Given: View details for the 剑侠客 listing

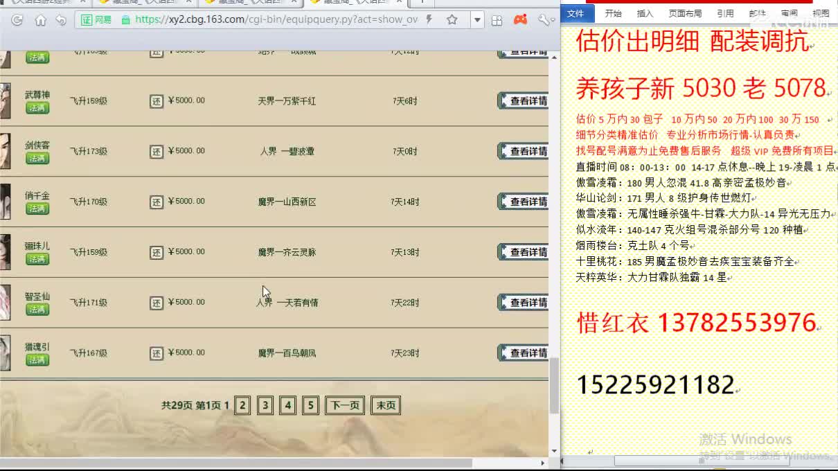Looking at the screenshot, I should tap(524, 151).
